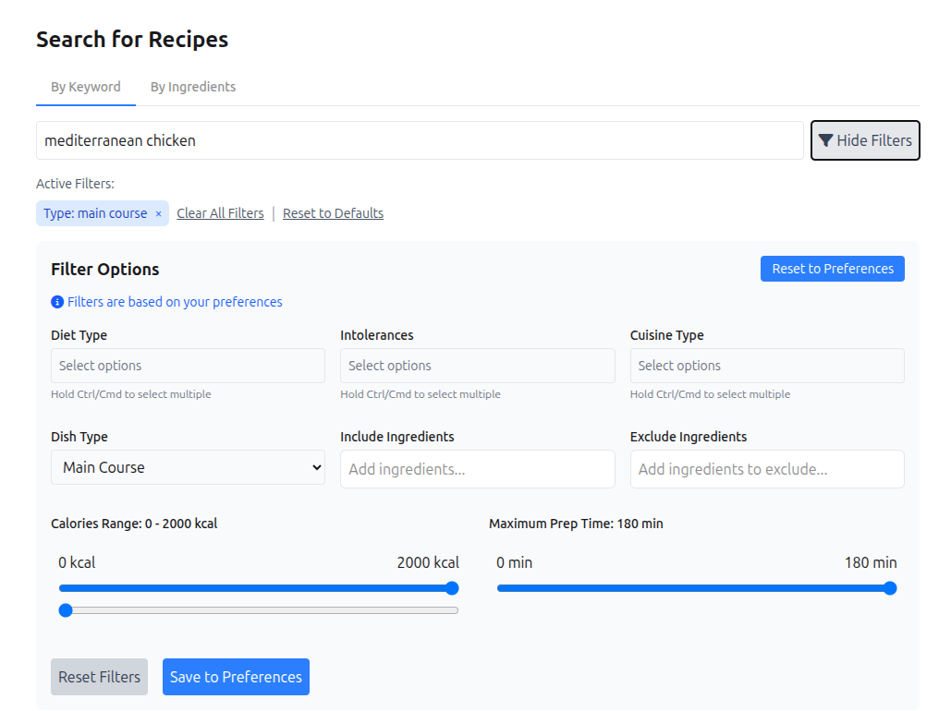This screenshot has width=951, height=711.
Task: Open the Cuisine Type selection list
Action: click(766, 365)
